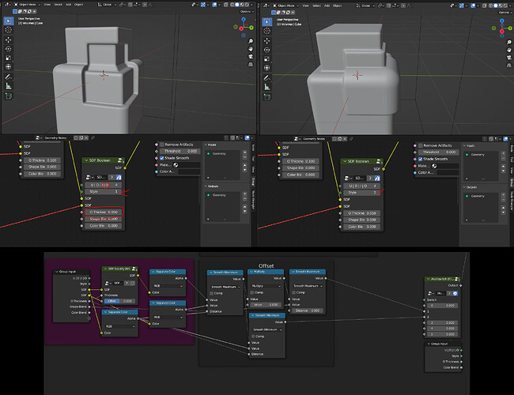Select the Add Cube tool in left viewport
Viewport: 514px width, 395px height.
(x=9, y=96)
